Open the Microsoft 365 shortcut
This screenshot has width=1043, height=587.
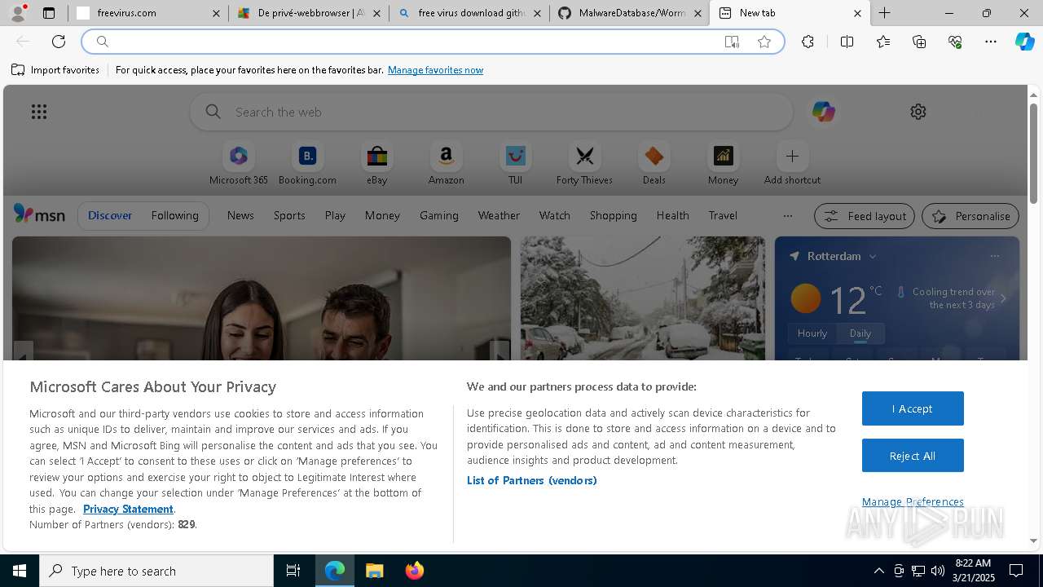239,164
